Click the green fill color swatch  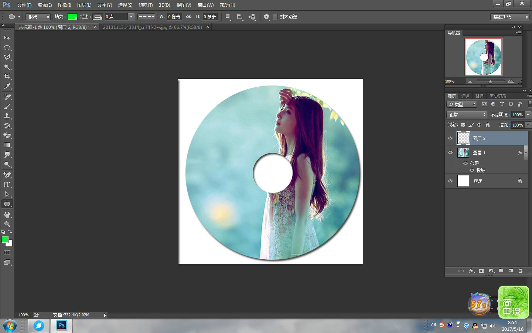click(x=72, y=17)
